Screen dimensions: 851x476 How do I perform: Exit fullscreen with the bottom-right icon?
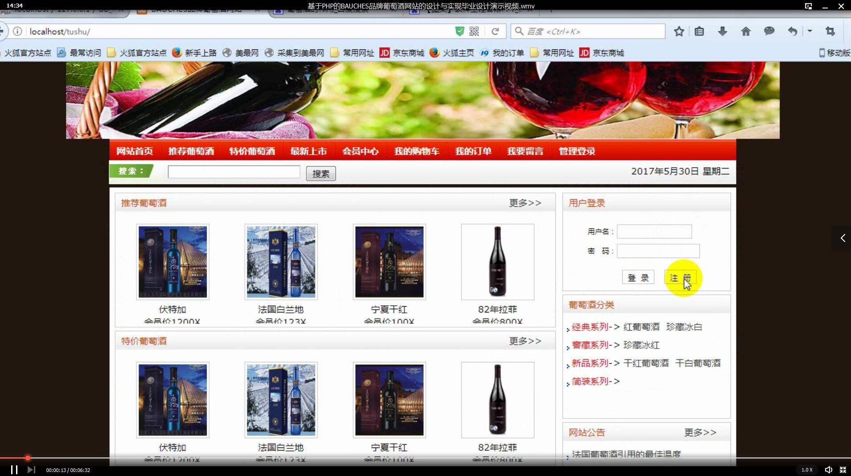click(x=843, y=470)
